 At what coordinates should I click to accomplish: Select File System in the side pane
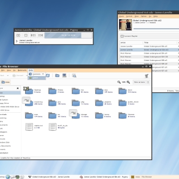[x=4, y=100]
